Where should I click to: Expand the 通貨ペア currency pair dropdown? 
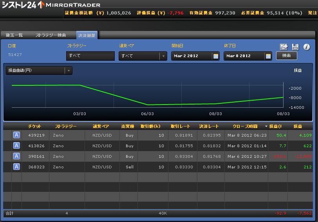(163, 56)
